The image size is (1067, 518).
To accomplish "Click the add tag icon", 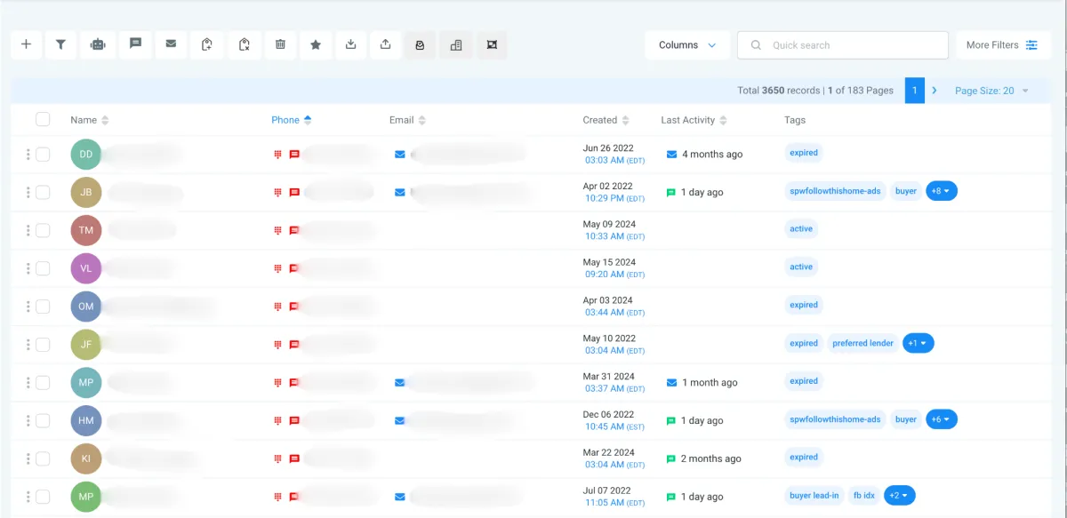I will tap(207, 44).
